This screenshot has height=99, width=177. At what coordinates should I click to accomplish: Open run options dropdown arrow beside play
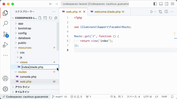tap(155, 12)
